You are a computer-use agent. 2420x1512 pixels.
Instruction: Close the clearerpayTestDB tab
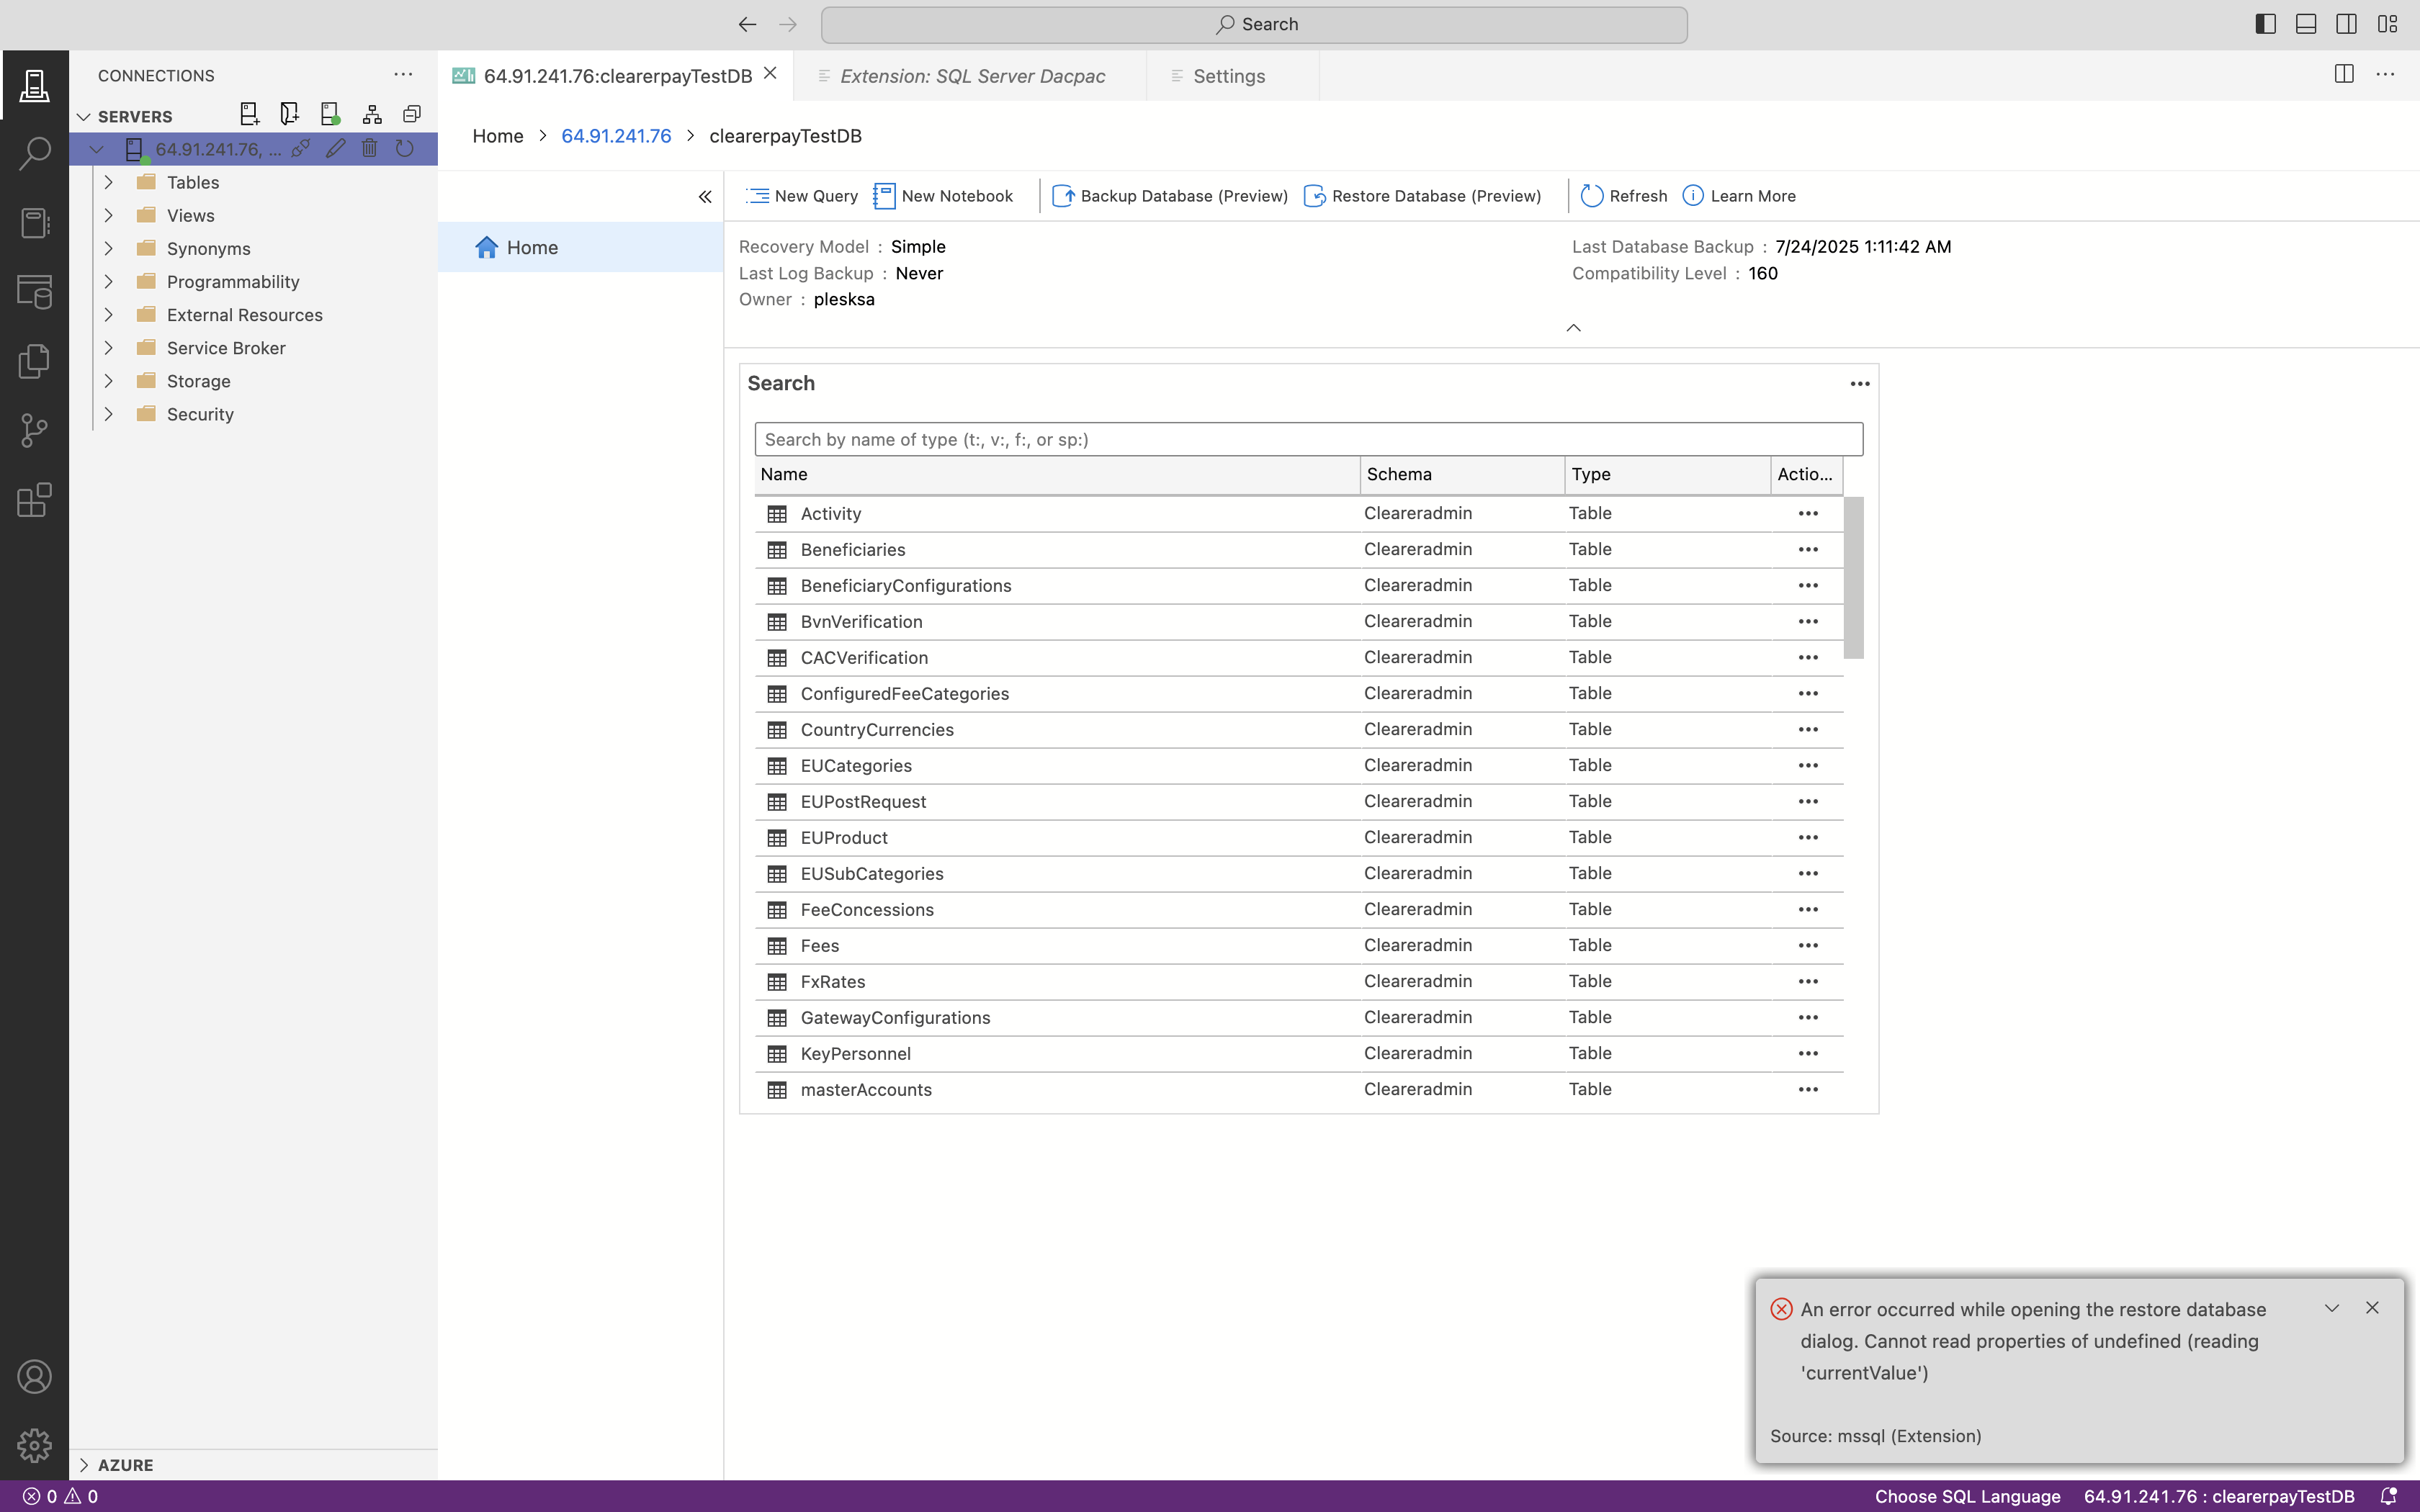770,73
